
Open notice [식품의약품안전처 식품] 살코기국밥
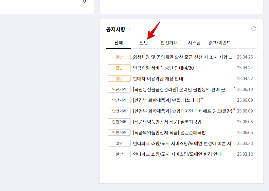[167, 122]
